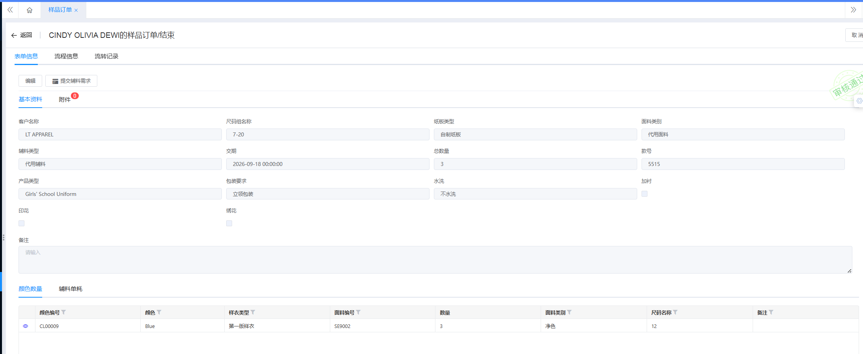This screenshot has width=863, height=354.
Task: Open the 水洗 field showing 不水洗
Action: pyautogui.click(x=535, y=194)
